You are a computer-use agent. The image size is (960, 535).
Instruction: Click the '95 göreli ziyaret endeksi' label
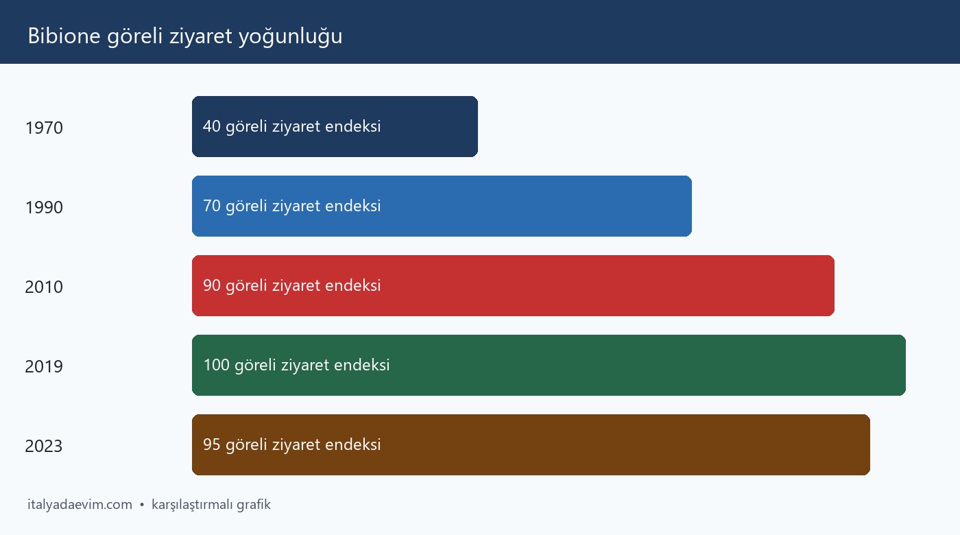(x=292, y=445)
